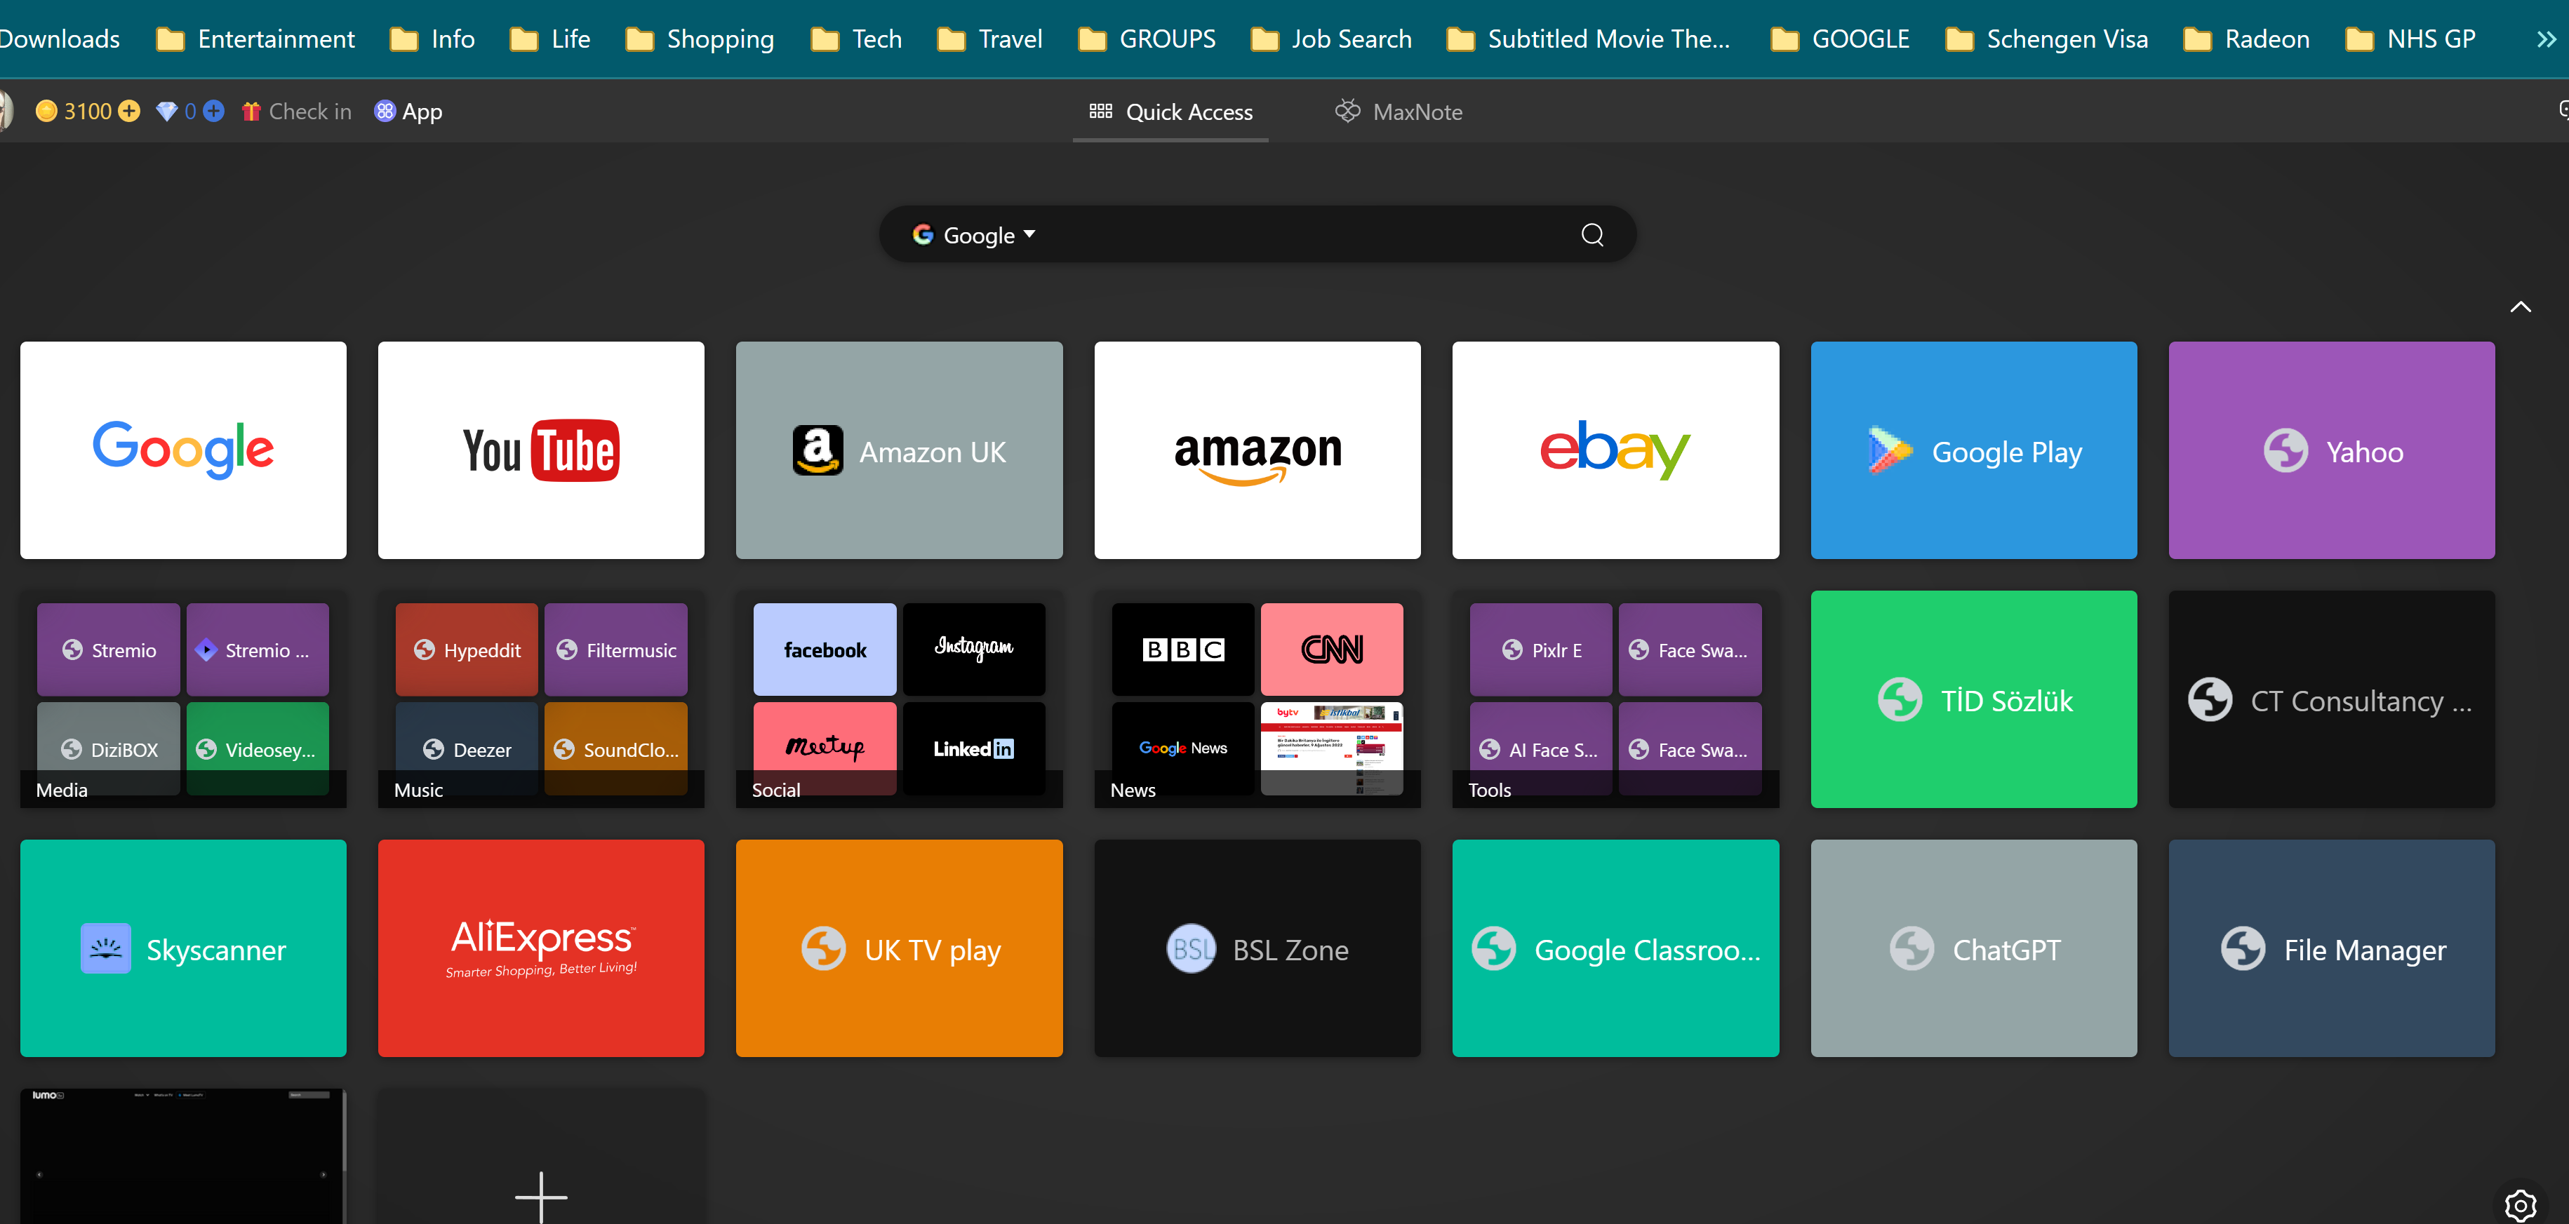This screenshot has width=2569, height=1224.
Task: Open the lumo website thumbnail tile
Action: tap(184, 1156)
